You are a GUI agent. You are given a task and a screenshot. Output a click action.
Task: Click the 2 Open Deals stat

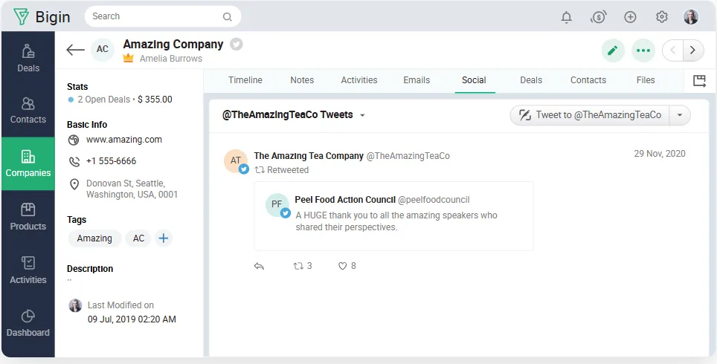(104, 100)
